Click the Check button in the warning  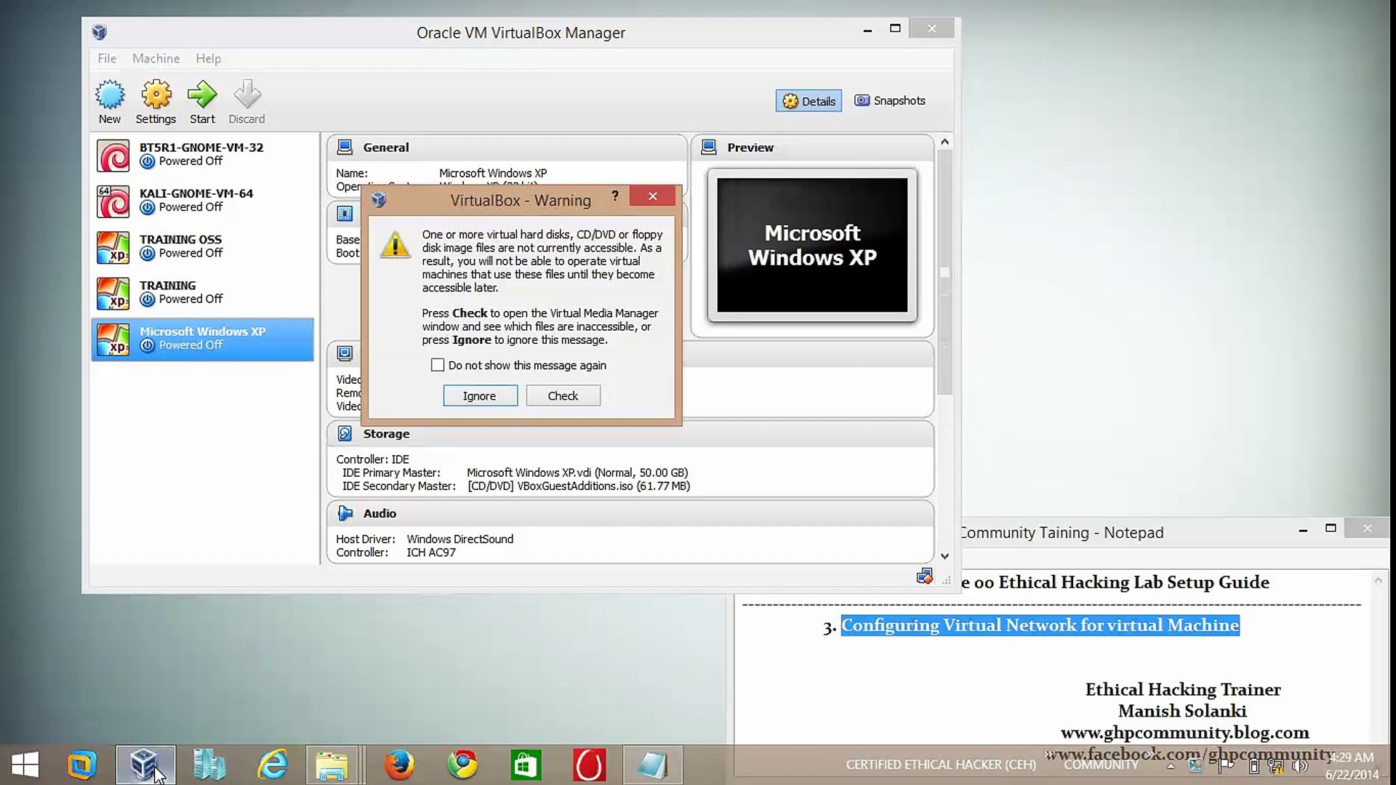(x=563, y=395)
